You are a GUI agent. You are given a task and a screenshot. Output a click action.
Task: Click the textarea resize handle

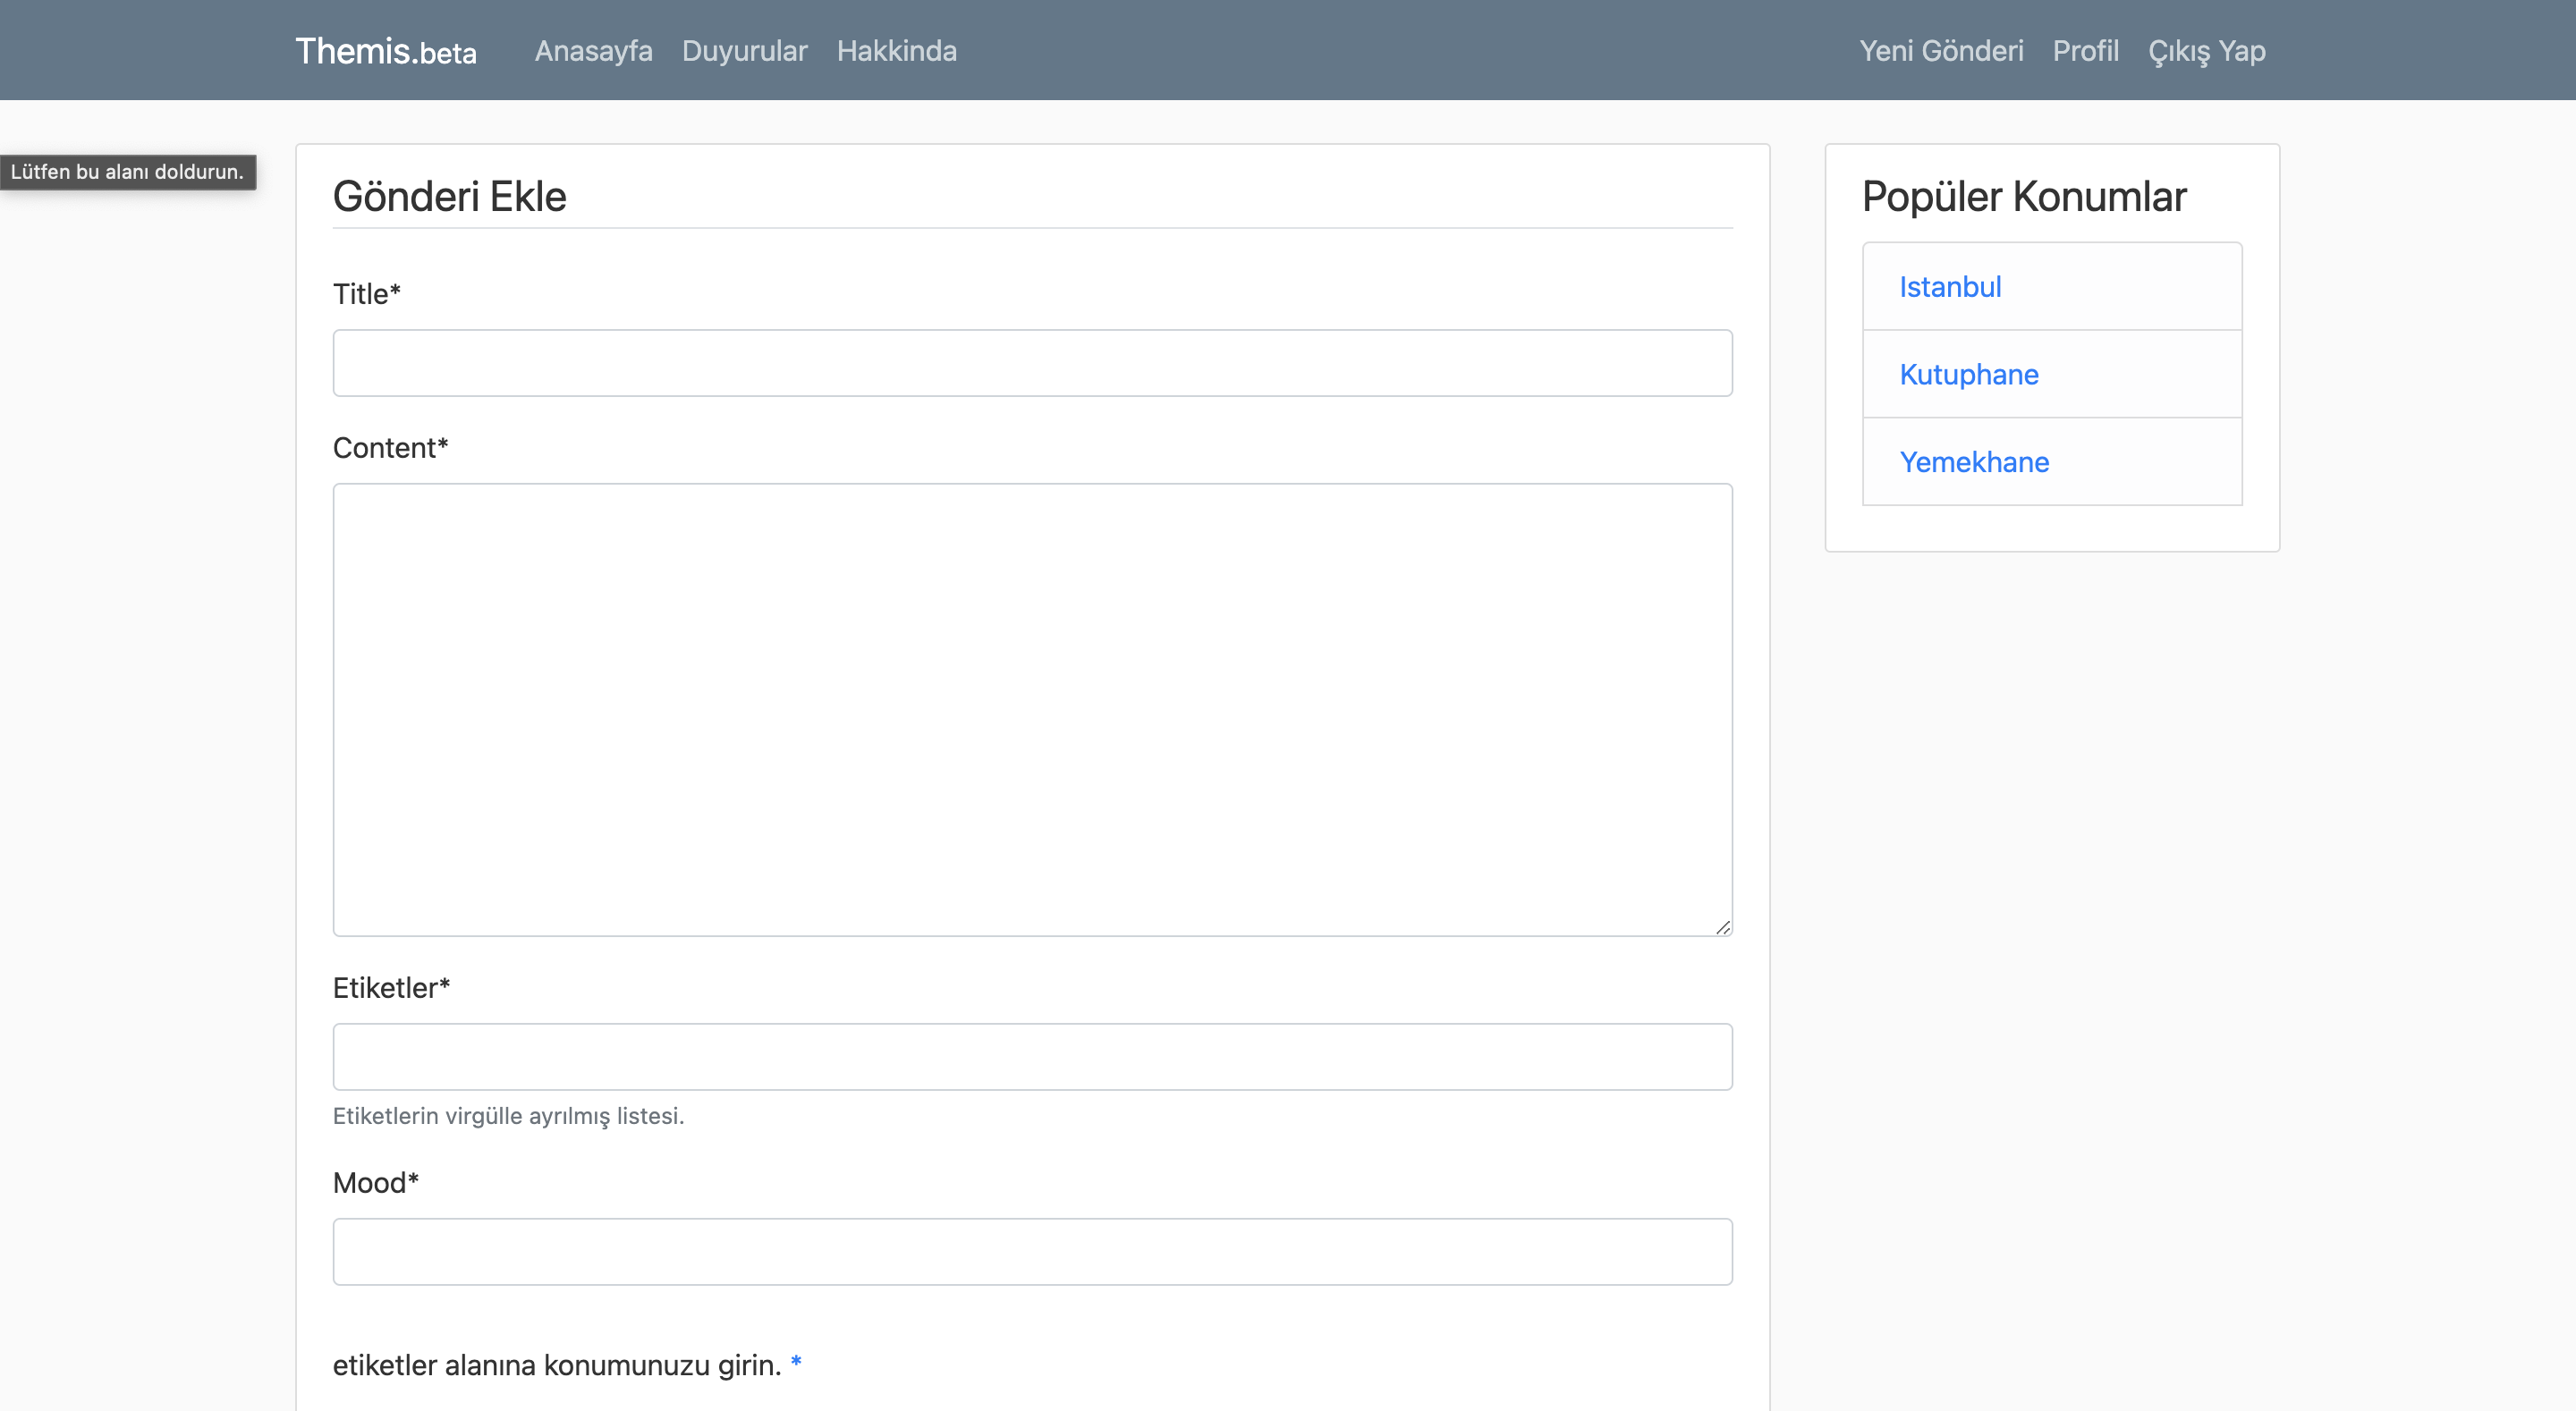click(x=1724, y=928)
